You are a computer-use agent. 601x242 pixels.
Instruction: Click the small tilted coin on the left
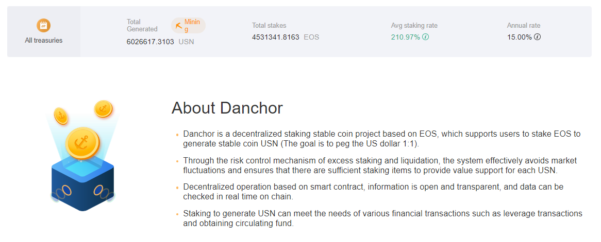(x=60, y=116)
